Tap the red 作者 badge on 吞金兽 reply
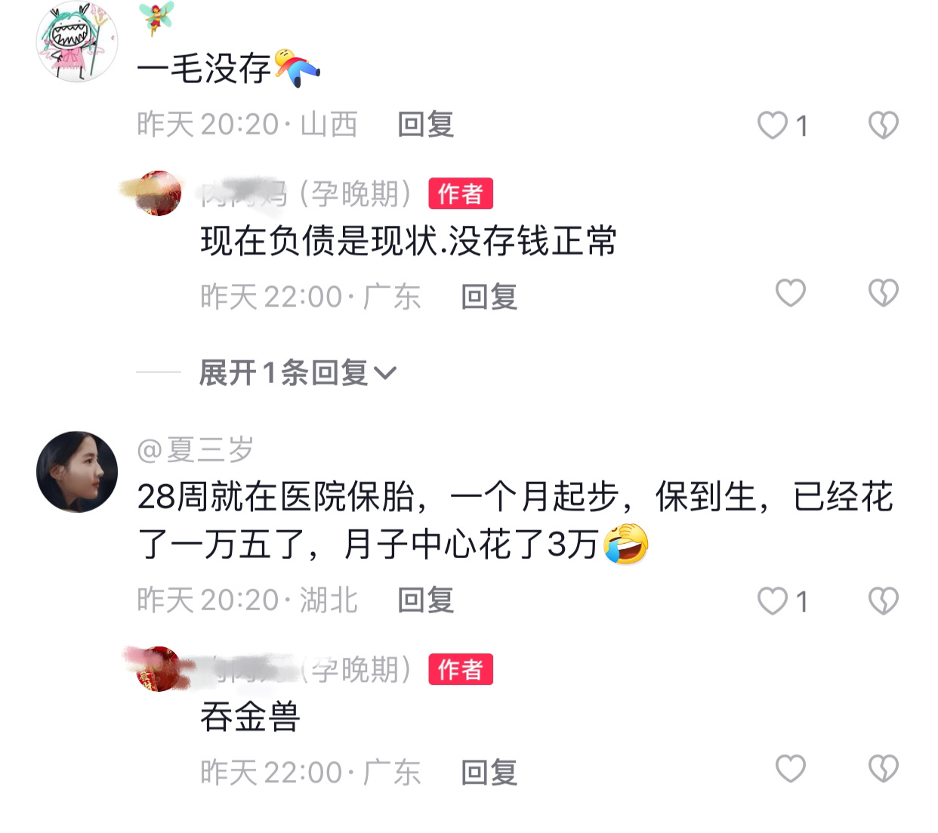 click(461, 669)
